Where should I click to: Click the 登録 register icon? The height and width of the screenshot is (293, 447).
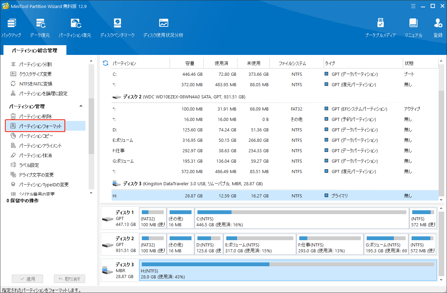click(438, 28)
